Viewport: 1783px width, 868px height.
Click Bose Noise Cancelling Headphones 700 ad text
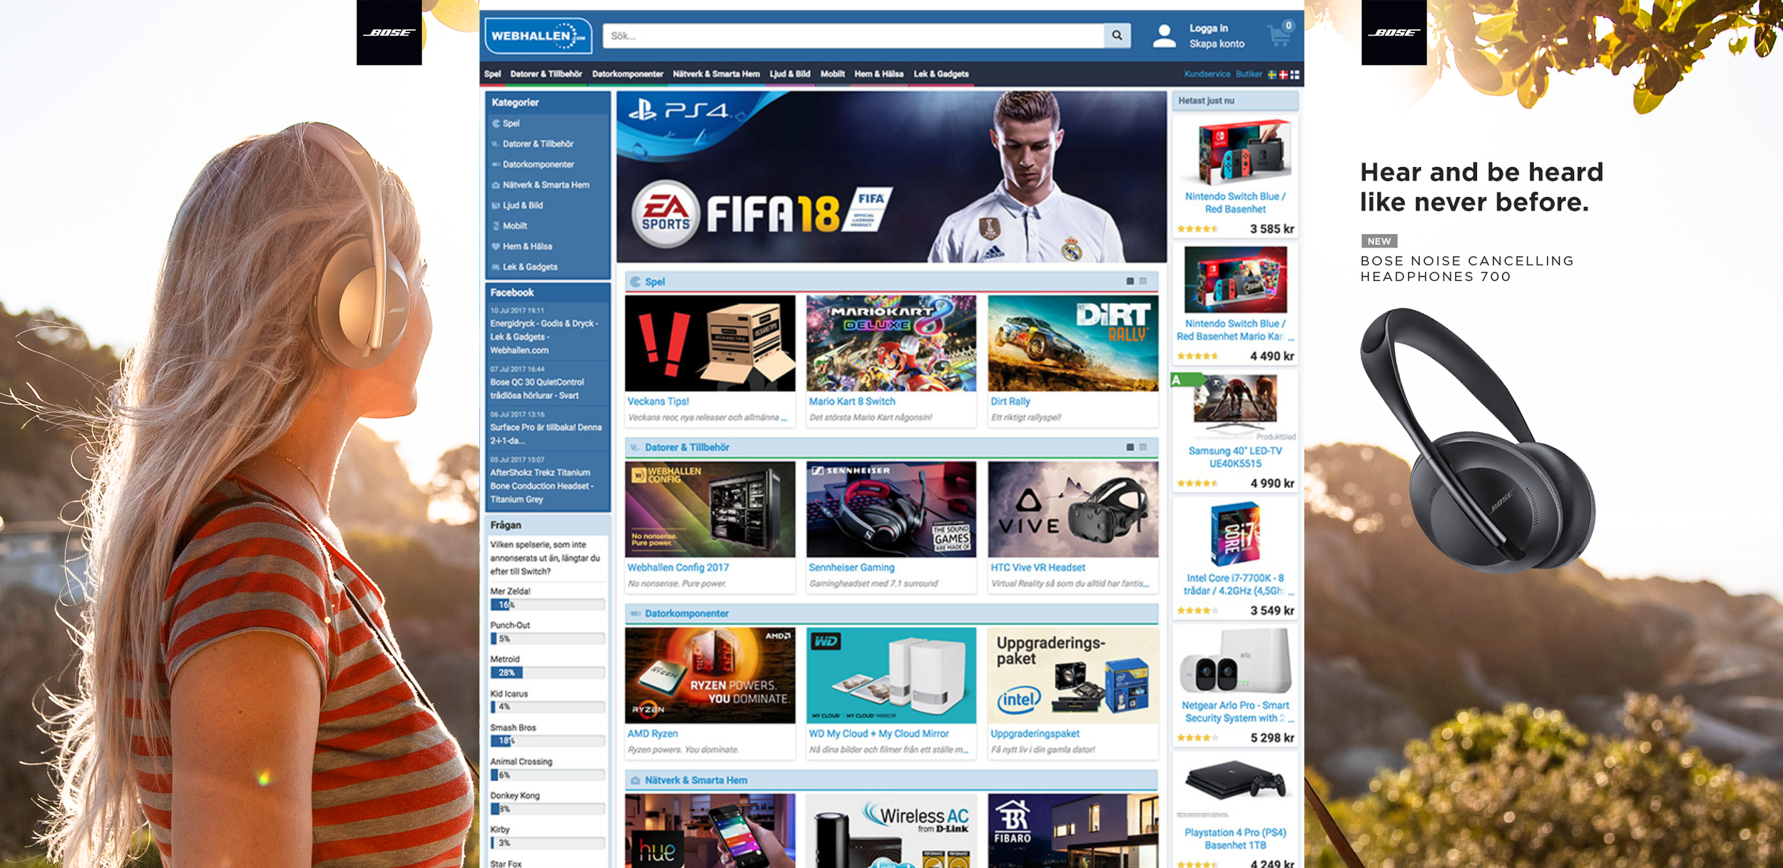click(x=1466, y=269)
